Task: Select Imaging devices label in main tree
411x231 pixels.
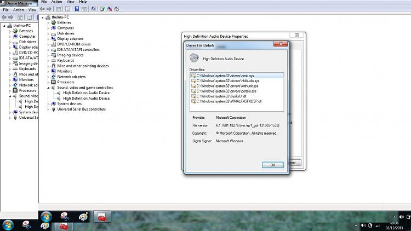Action: point(70,55)
